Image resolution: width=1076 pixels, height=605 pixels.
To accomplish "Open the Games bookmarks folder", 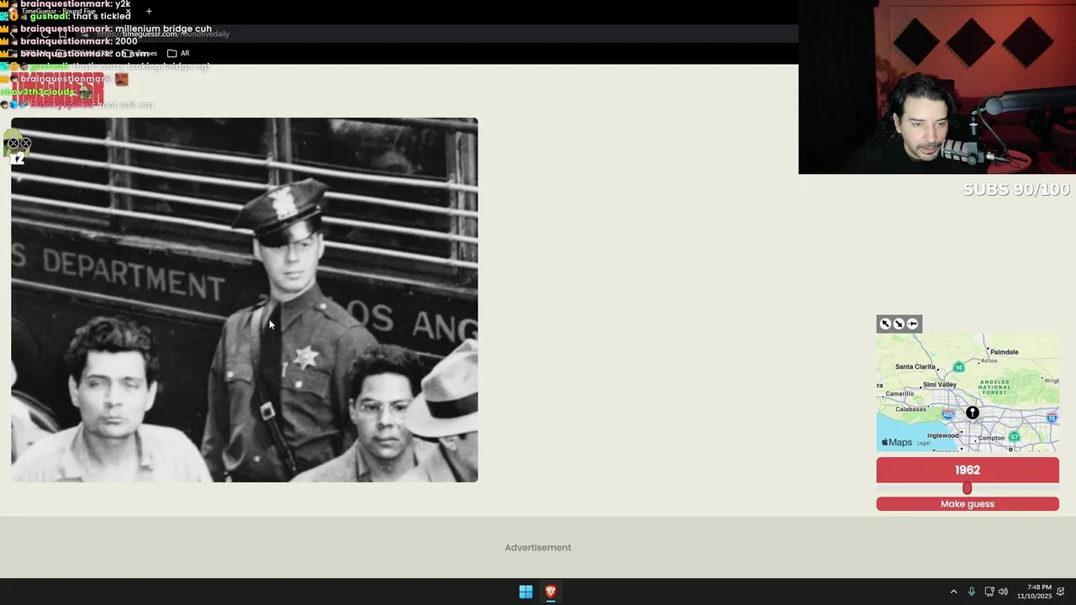I will (x=140, y=53).
